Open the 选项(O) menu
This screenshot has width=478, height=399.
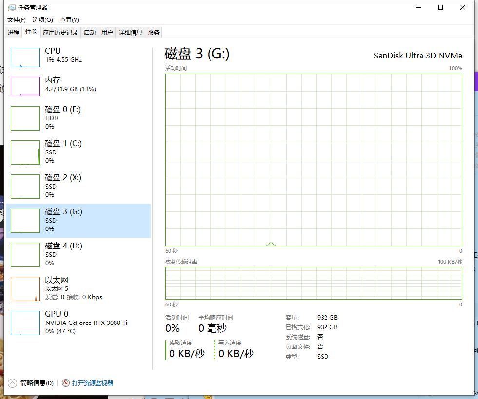(42, 20)
